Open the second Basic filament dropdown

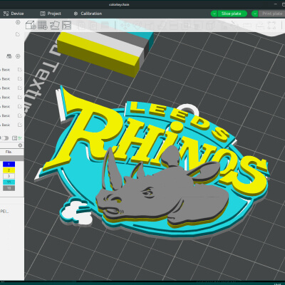(x=6, y=78)
